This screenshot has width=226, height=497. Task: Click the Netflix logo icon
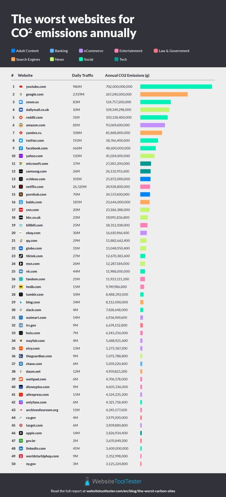[21, 187]
